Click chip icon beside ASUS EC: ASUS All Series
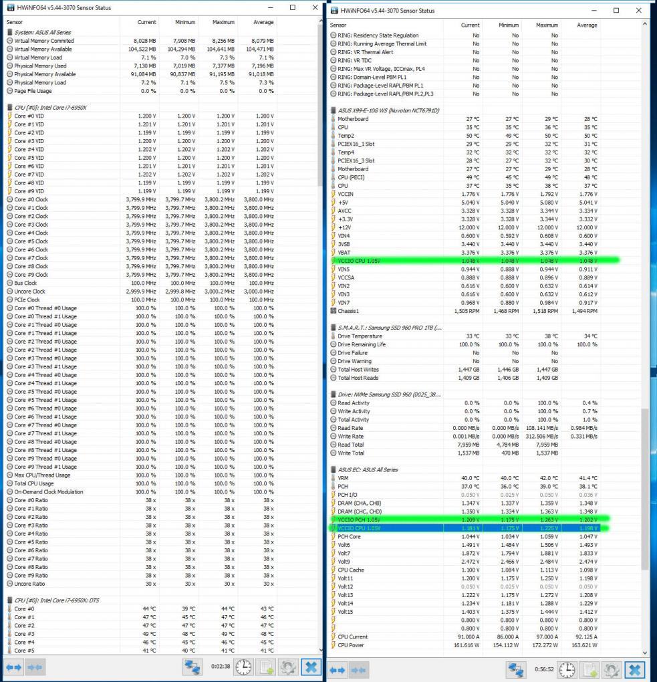 334,470
